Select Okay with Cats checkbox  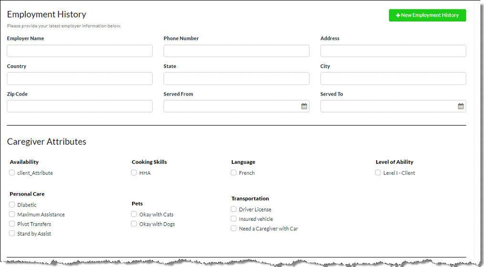click(x=134, y=214)
